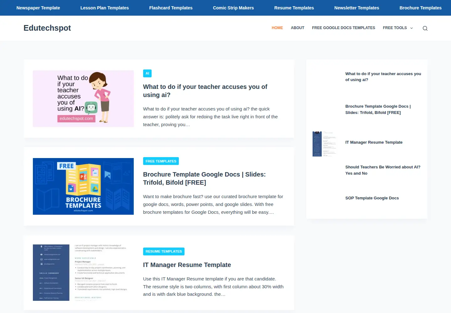This screenshot has width=451, height=313.
Task: Open 'Should Teachers Be Worried about AI' link
Action: [x=383, y=170]
